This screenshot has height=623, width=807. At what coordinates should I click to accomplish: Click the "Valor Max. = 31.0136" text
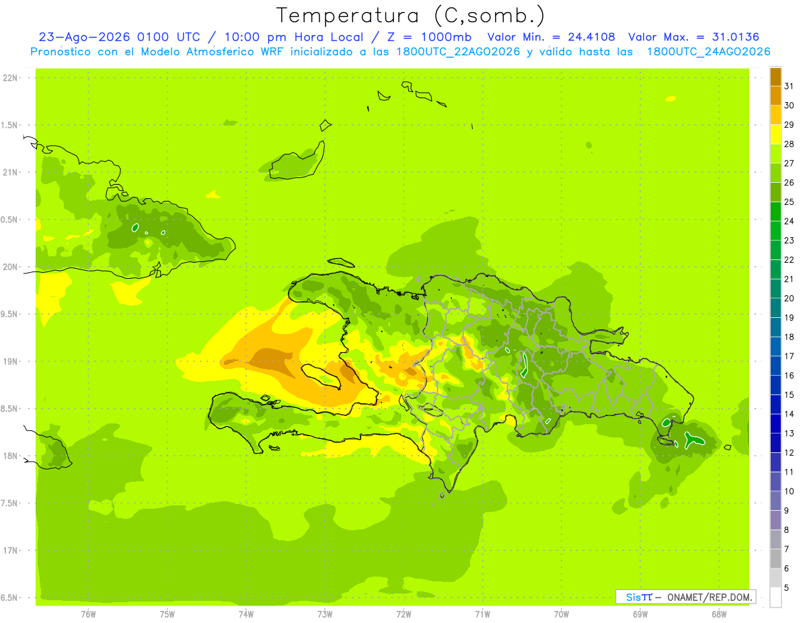coord(694,37)
